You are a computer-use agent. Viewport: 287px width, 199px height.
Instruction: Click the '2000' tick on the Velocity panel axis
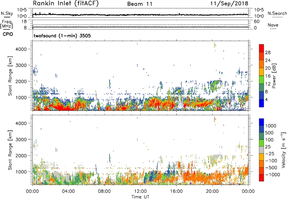[21, 156]
